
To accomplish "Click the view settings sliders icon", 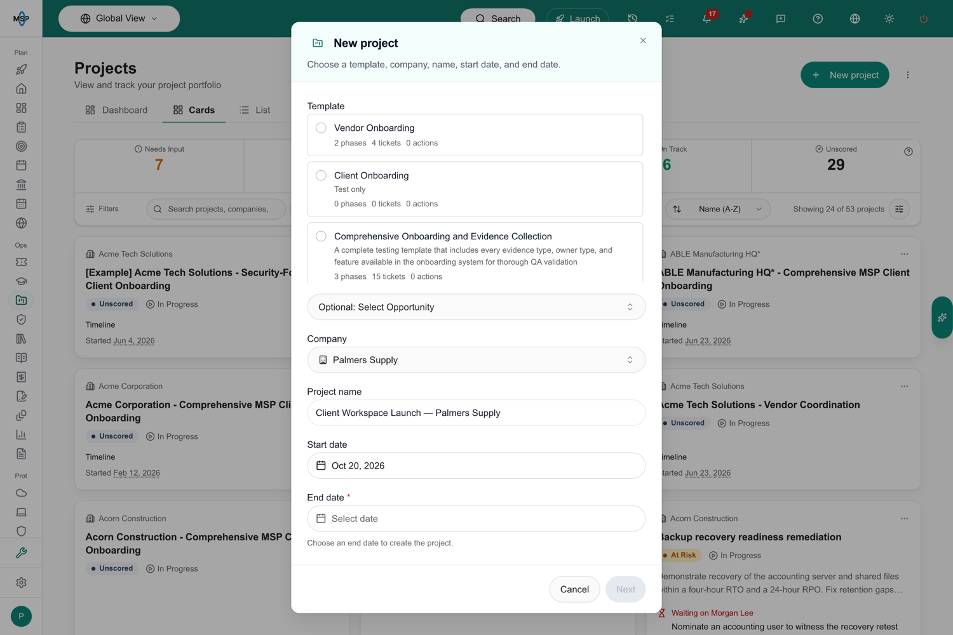I will click(x=899, y=209).
